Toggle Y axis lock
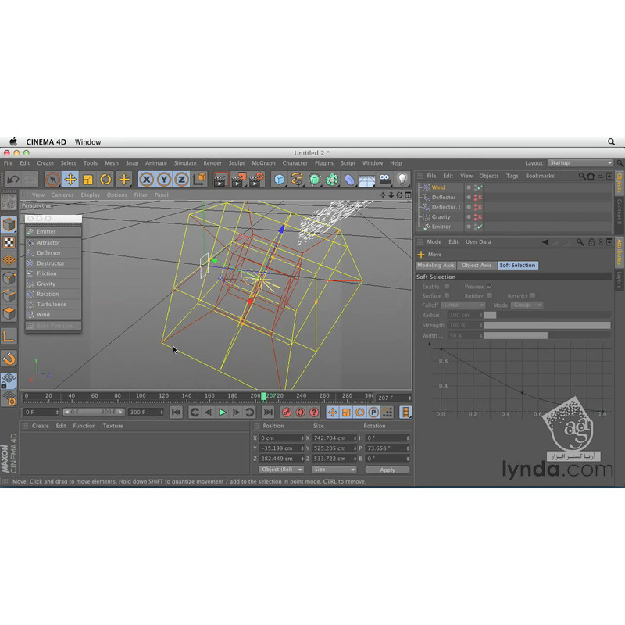 point(164,180)
